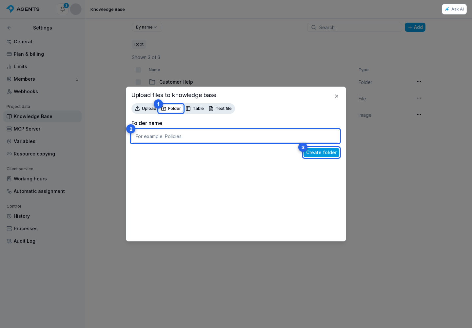Open more options for File row
The image size is (472, 328).
419,98
